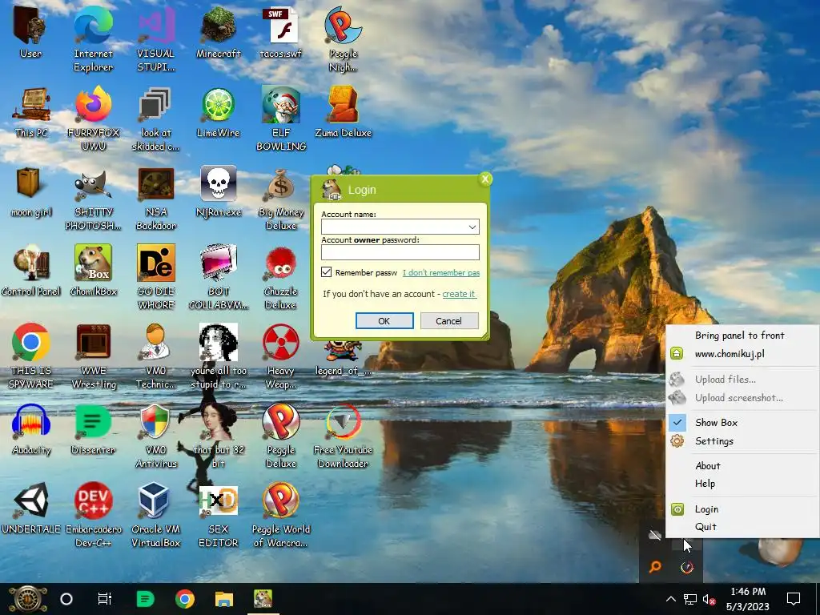Image resolution: width=820 pixels, height=615 pixels.
Task: Open the NSA Backdoor desktop icon
Action: pyautogui.click(x=155, y=184)
